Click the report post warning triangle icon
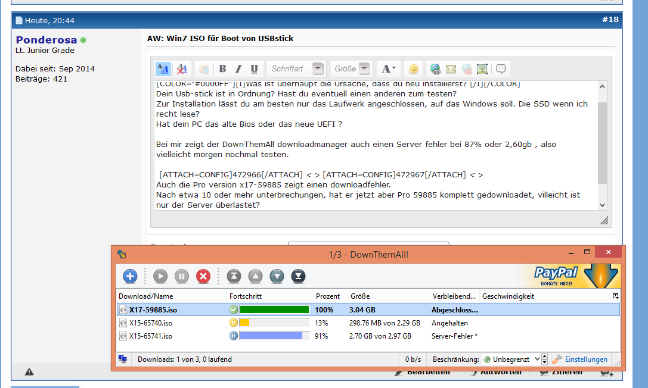 pyautogui.click(x=29, y=372)
